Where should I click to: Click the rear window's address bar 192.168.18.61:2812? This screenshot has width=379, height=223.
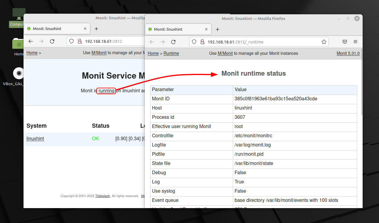coord(106,41)
